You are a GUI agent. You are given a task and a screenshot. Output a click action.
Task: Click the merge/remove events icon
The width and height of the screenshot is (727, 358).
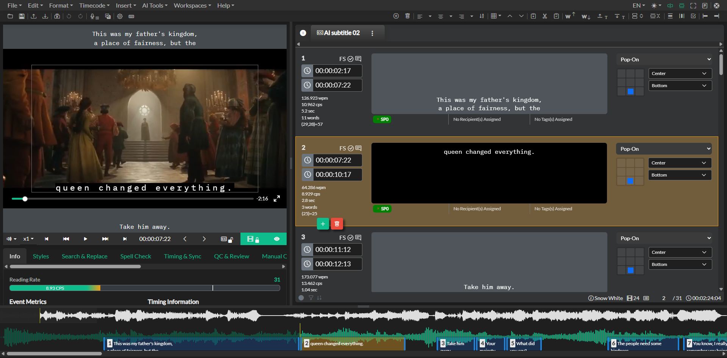655,16
